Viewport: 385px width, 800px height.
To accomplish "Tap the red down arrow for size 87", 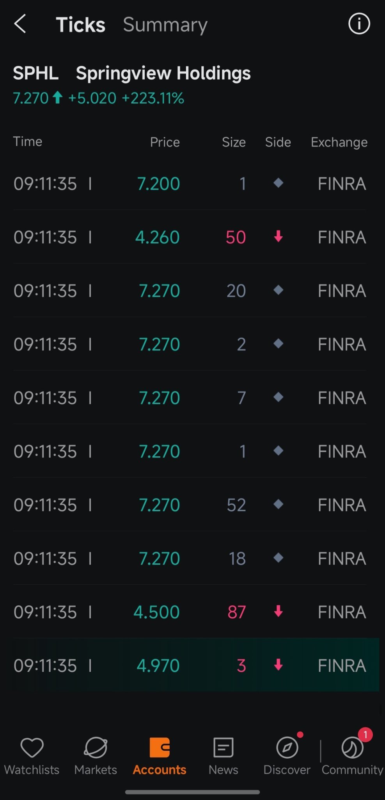I will click(278, 611).
